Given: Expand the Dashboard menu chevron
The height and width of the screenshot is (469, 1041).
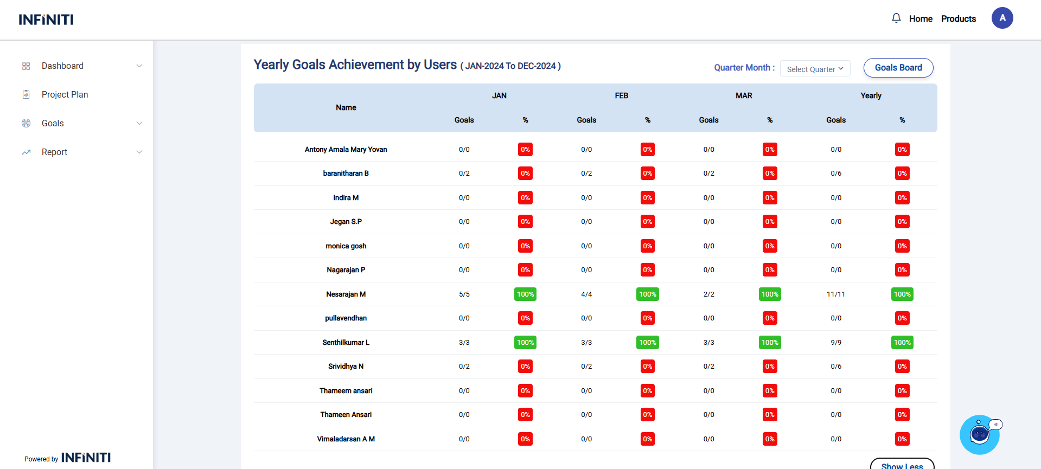Looking at the screenshot, I should (139, 66).
